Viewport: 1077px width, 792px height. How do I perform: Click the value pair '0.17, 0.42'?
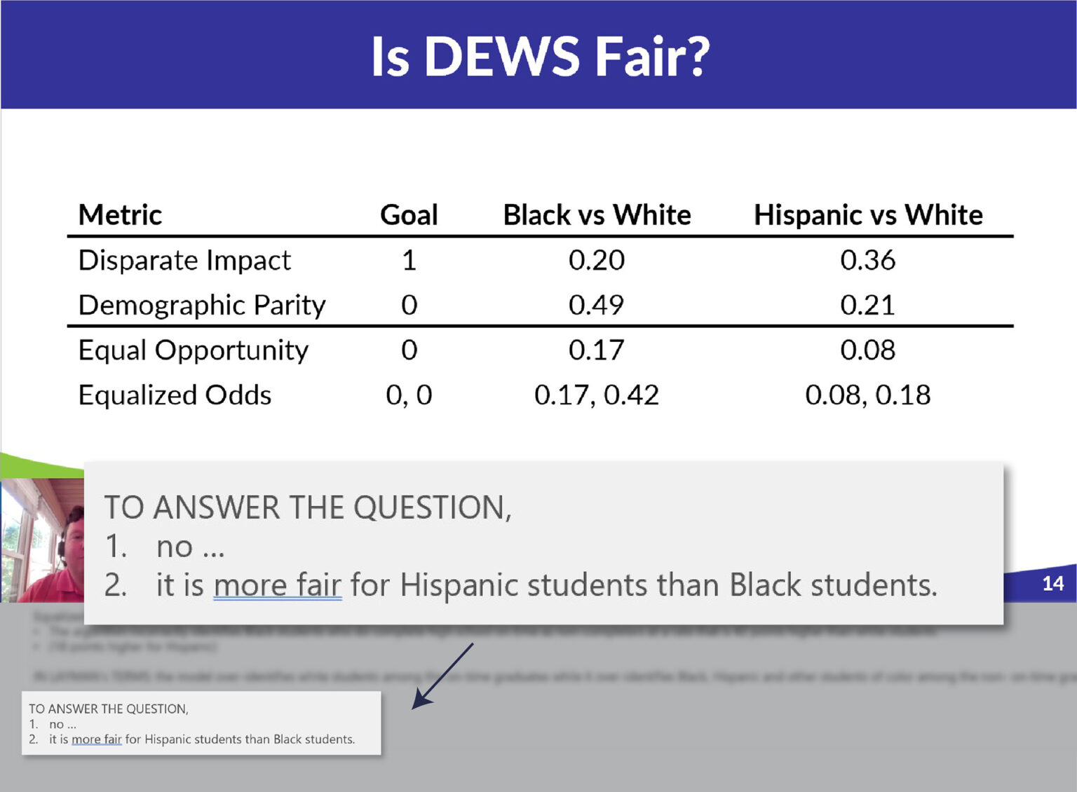[597, 395]
